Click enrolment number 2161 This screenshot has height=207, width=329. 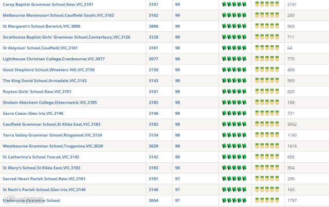292,5
